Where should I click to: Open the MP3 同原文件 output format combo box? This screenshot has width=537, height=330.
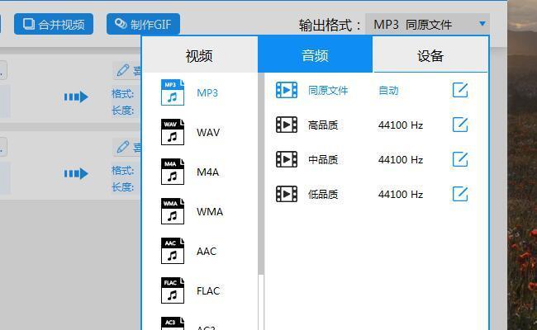[427, 24]
